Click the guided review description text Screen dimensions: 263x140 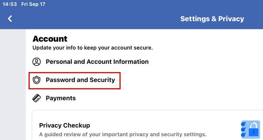pyautogui.click(x=123, y=134)
